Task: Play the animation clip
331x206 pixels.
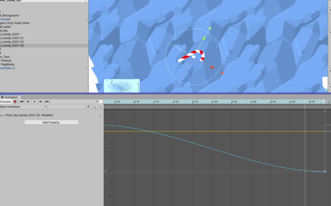Action: pyautogui.click(x=35, y=102)
